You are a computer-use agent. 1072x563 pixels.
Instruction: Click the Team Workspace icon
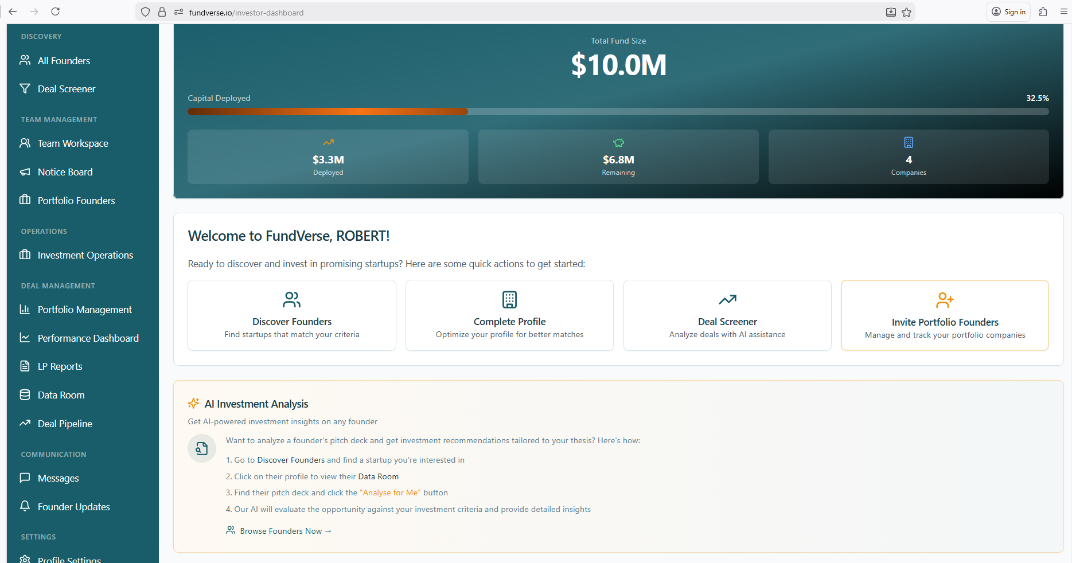pyautogui.click(x=25, y=143)
